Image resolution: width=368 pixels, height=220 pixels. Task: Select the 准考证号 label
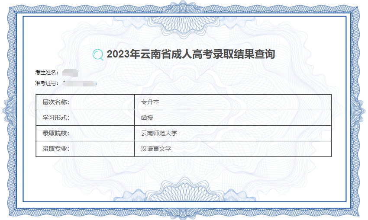47,83
